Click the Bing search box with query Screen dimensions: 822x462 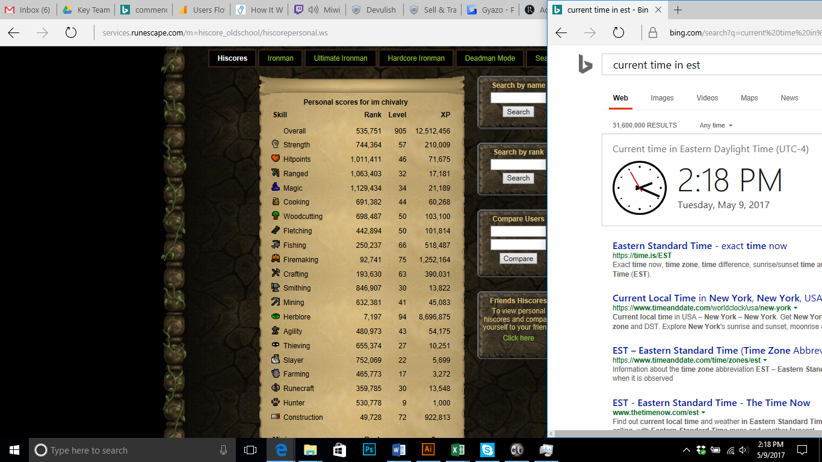[x=712, y=65]
